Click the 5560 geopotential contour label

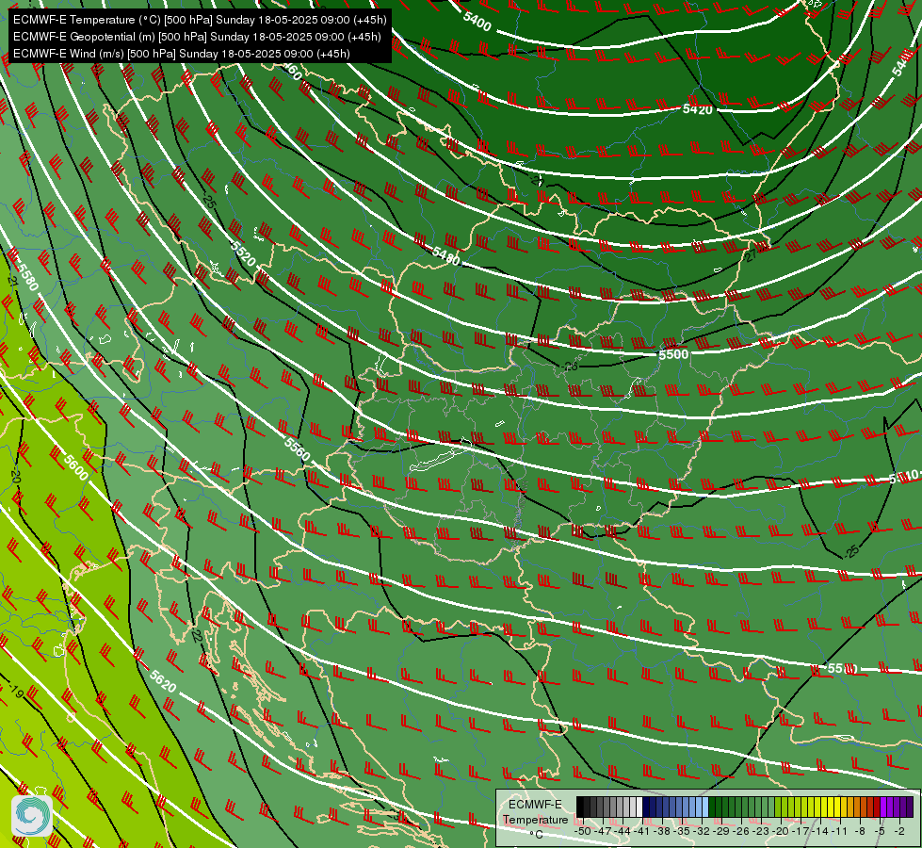(297, 449)
